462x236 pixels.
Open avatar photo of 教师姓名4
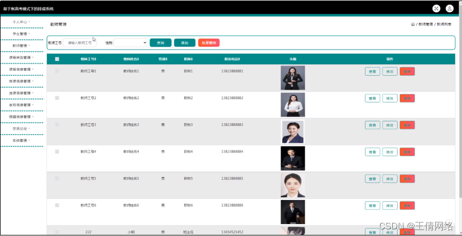click(x=293, y=158)
